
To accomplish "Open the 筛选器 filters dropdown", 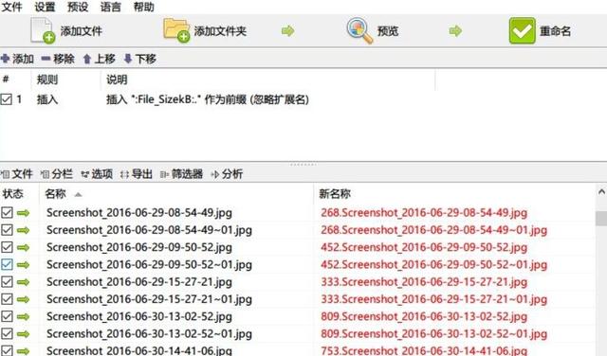I will pos(181,174).
